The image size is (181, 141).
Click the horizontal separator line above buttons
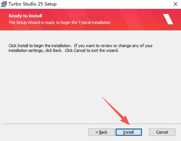click(91, 124)
